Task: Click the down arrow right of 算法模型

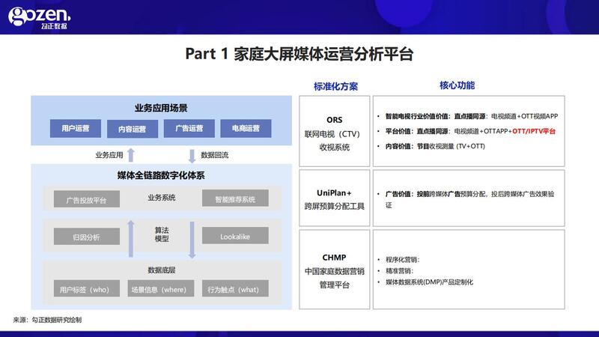Action: (x=193, y=233)
